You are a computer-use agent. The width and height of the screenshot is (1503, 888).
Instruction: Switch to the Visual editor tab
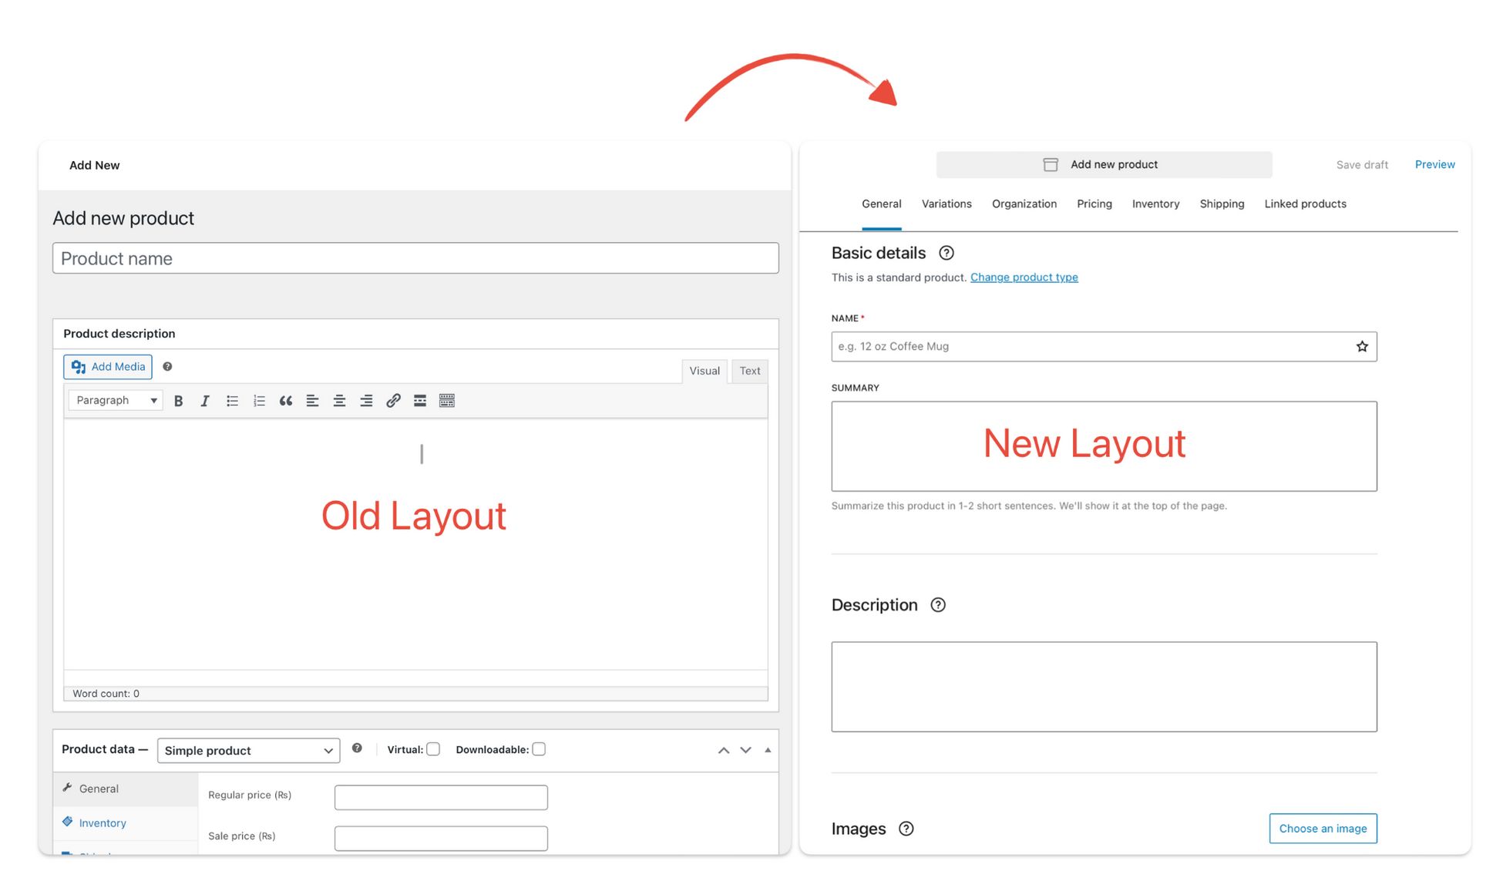tap(704, 371)
